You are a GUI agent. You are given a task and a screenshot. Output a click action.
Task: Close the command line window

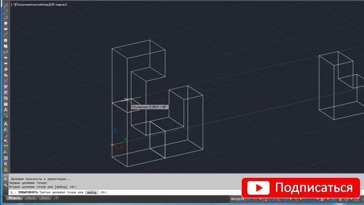pos(6,179)
